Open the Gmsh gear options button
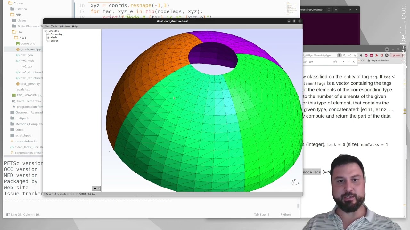This screenshot has height=230, width=410. click(95, 188)
